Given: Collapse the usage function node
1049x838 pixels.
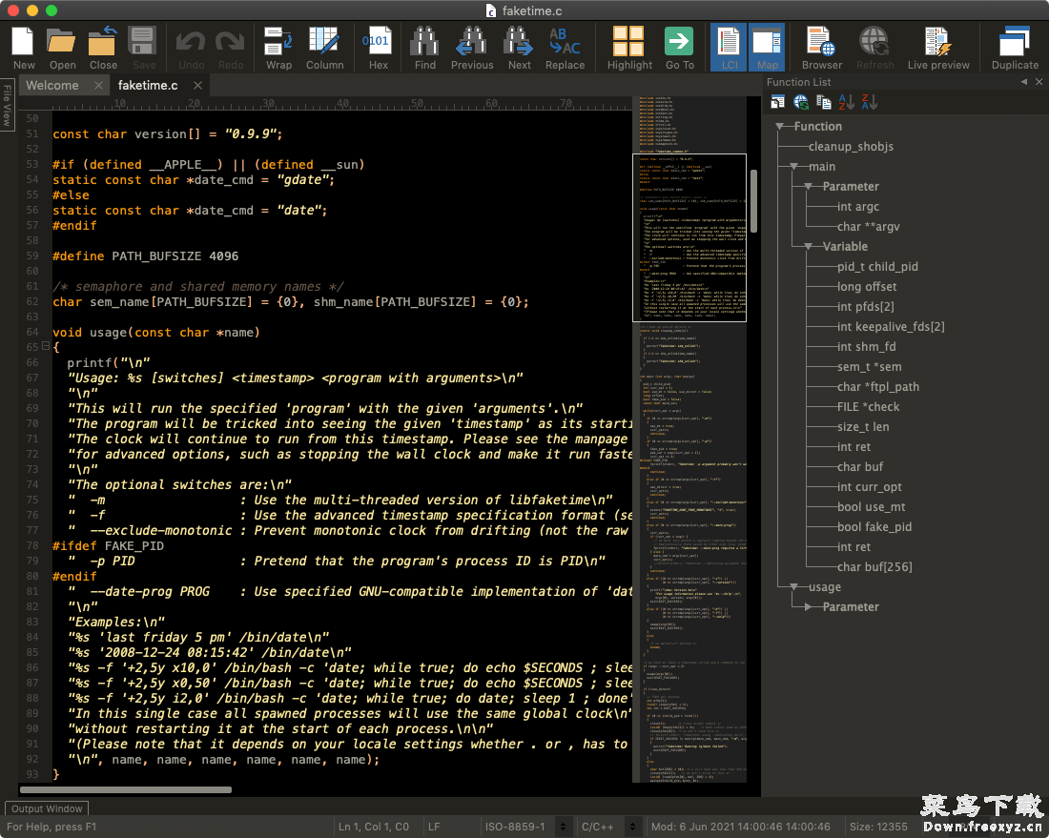Looking at the screenshot, I should point(793,587).
